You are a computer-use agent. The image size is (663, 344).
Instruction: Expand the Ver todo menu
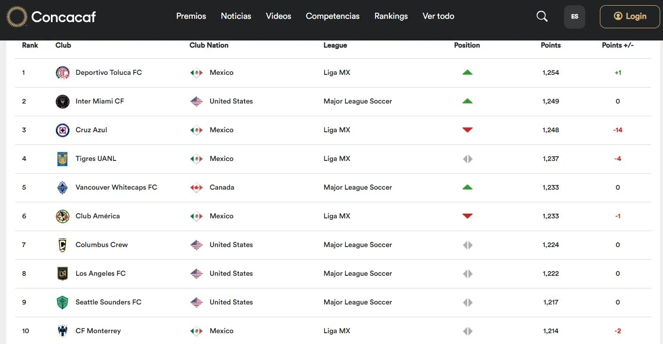point(438,16)
